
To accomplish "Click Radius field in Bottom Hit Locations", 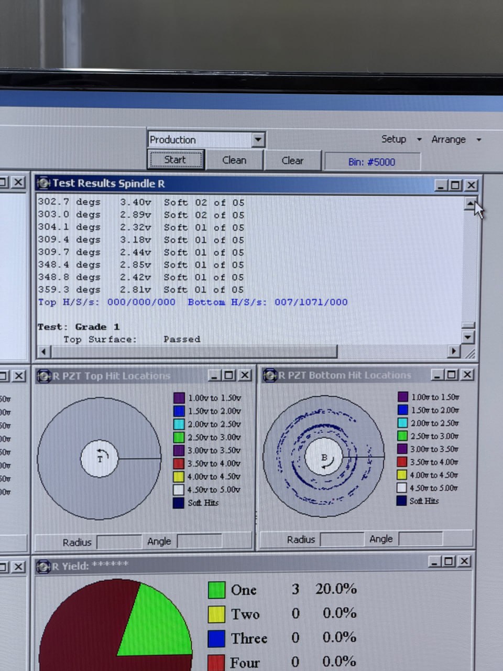I will [342, 539].
